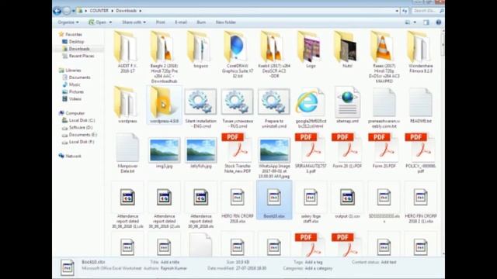Select the RUS.cmd script file
The width and height of the screenshot is (497, 279).
tap(238, 108)
